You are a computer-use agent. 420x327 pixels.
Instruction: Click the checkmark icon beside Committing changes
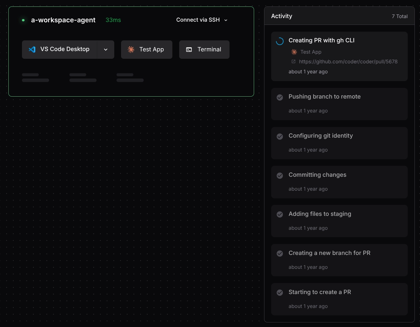tap(280, 175)
